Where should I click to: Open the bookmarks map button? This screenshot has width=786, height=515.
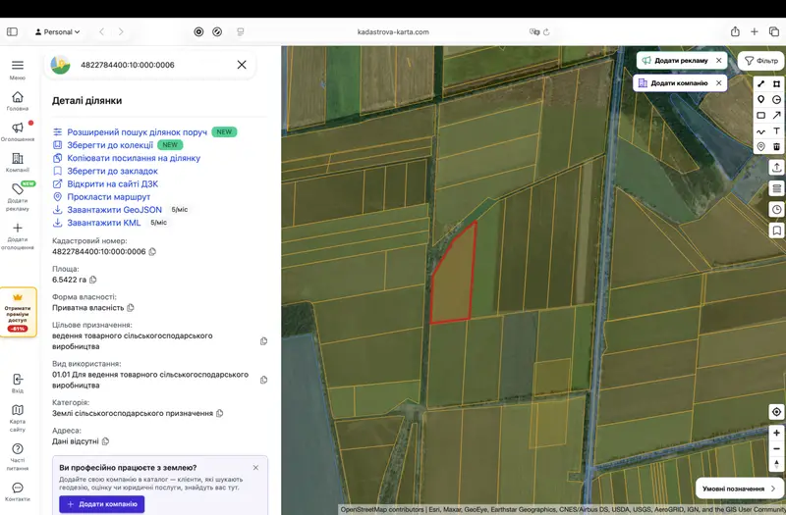click(776, 231)
